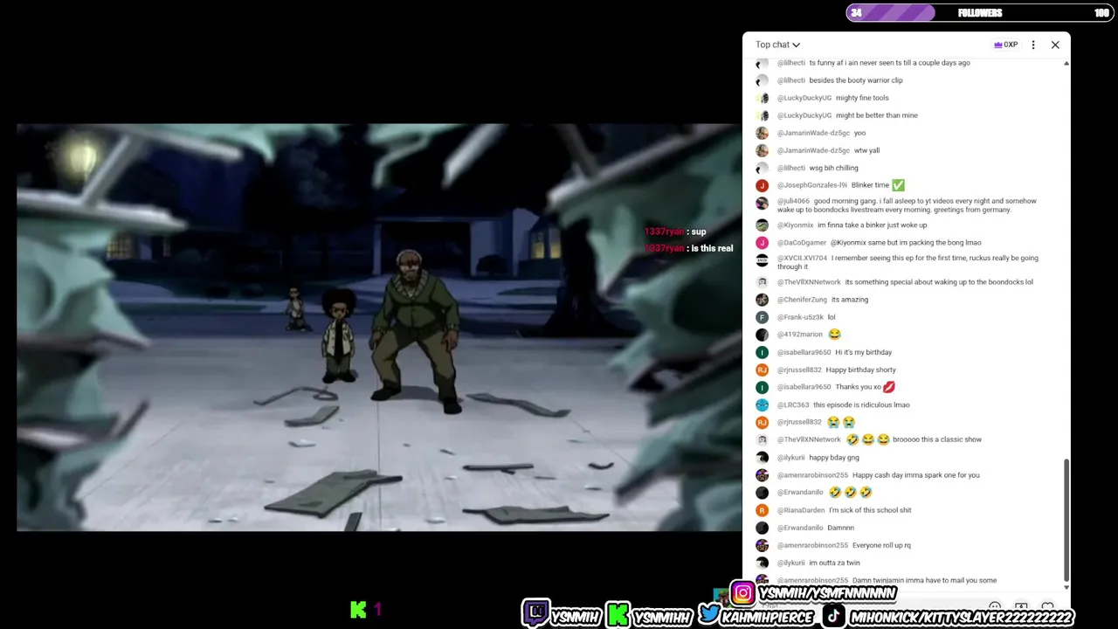Click RianaDarden orange R avatar
The width and height of the screenshot is (1118, 629).
point(762,510)
